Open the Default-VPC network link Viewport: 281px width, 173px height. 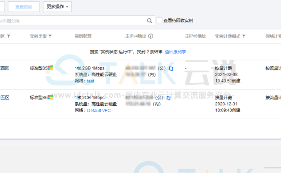click(99, 111)
